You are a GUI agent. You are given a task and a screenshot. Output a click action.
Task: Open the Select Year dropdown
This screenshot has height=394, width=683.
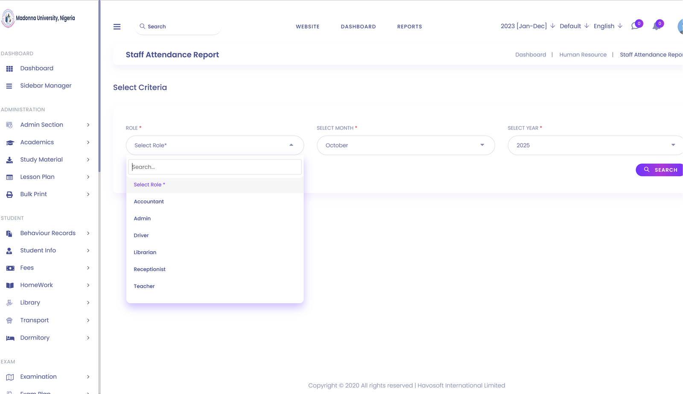(x=595, y=145)
